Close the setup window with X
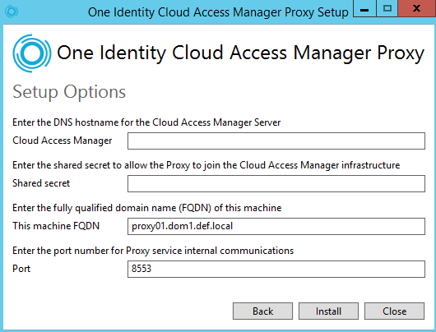Image resolution: width=436 pixels, height=332 pixels. pos(416,8)
